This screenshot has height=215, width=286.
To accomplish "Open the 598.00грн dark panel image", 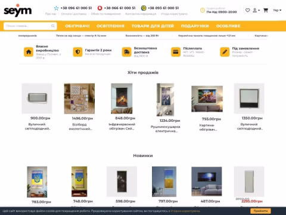I will (122, 182).
